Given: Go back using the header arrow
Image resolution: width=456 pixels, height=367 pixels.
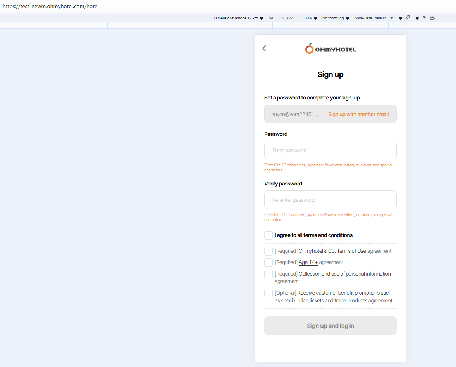Looking at the screenshot, I should pos(264,48).
